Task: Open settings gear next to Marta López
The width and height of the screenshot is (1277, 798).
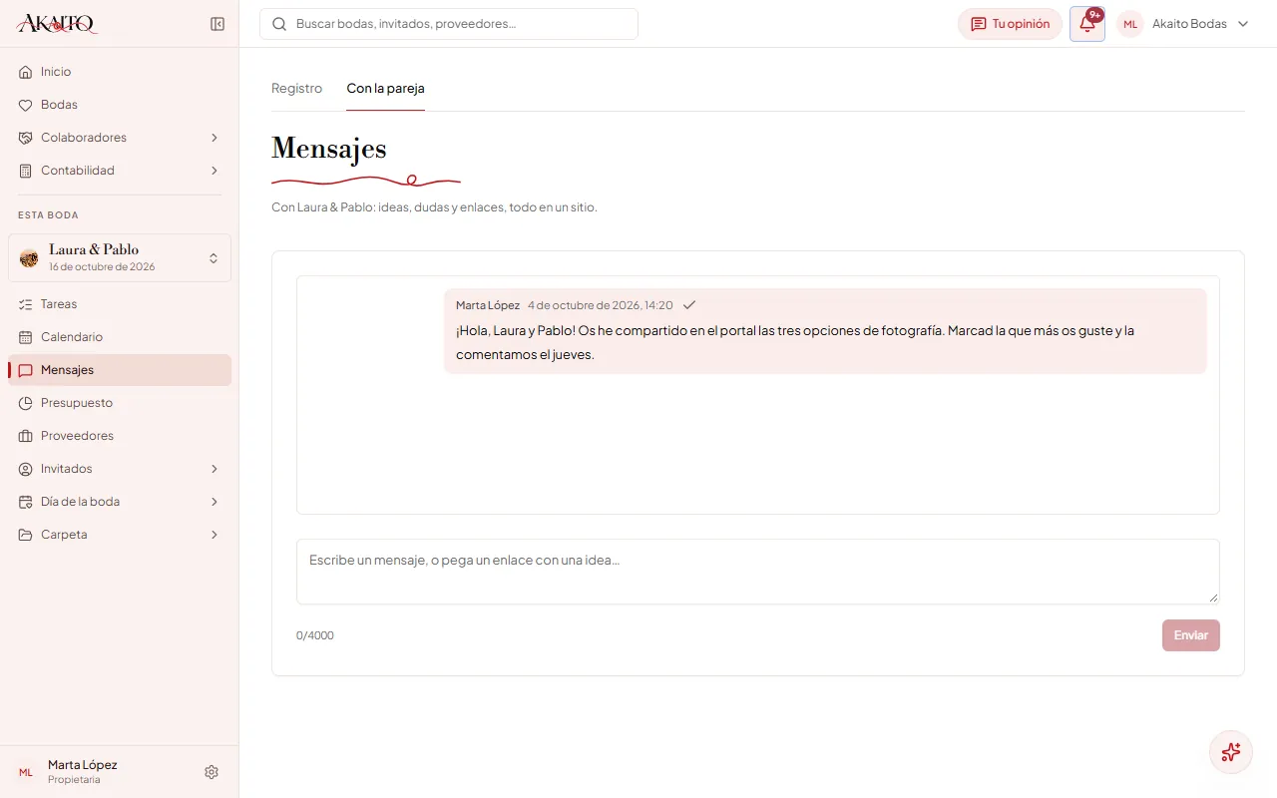Action: [212, 772]
